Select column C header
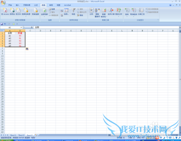 pyautogui.click(x=30, y=31)
